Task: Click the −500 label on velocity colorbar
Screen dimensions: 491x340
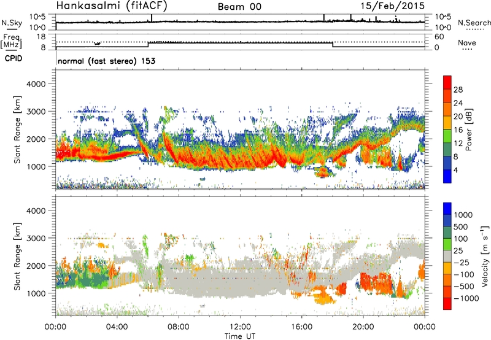Action: 463,287
